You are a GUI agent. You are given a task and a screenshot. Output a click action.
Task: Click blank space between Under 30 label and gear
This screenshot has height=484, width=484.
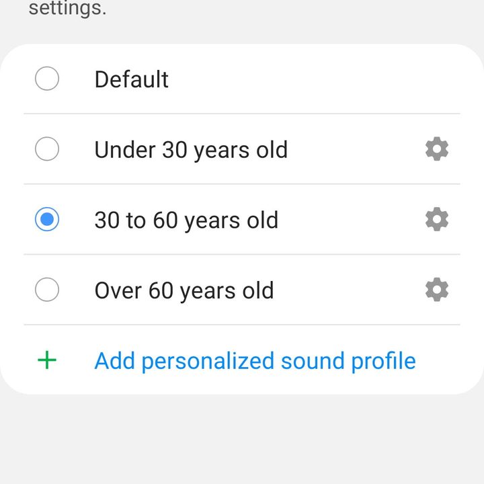click(x=356, y=149)
